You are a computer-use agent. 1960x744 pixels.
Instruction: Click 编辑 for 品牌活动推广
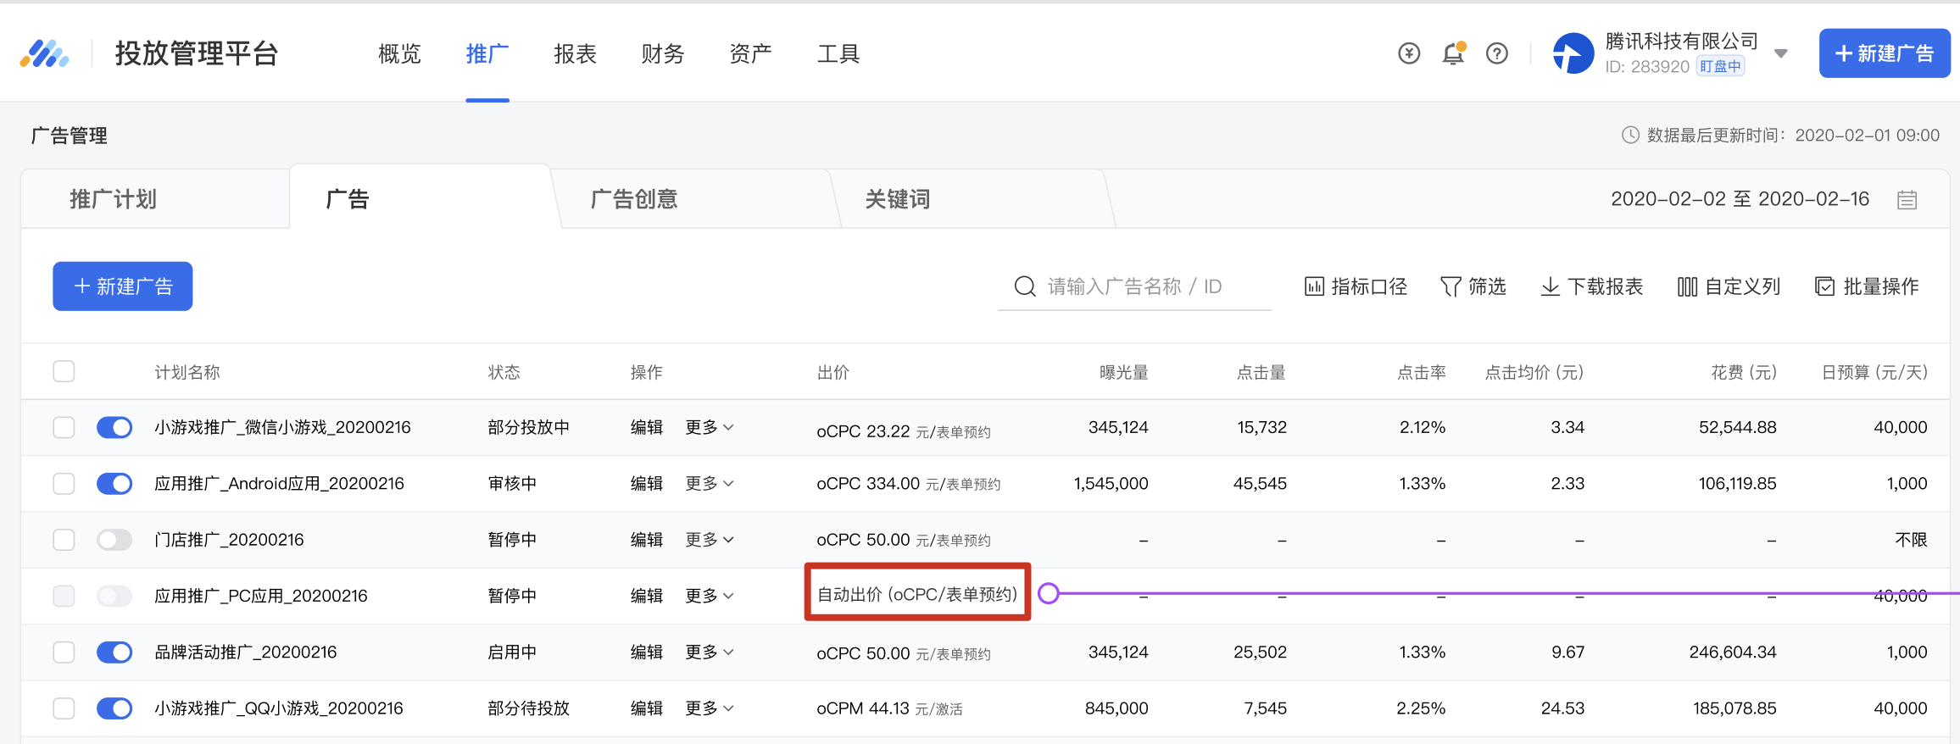tap(647, 652)
